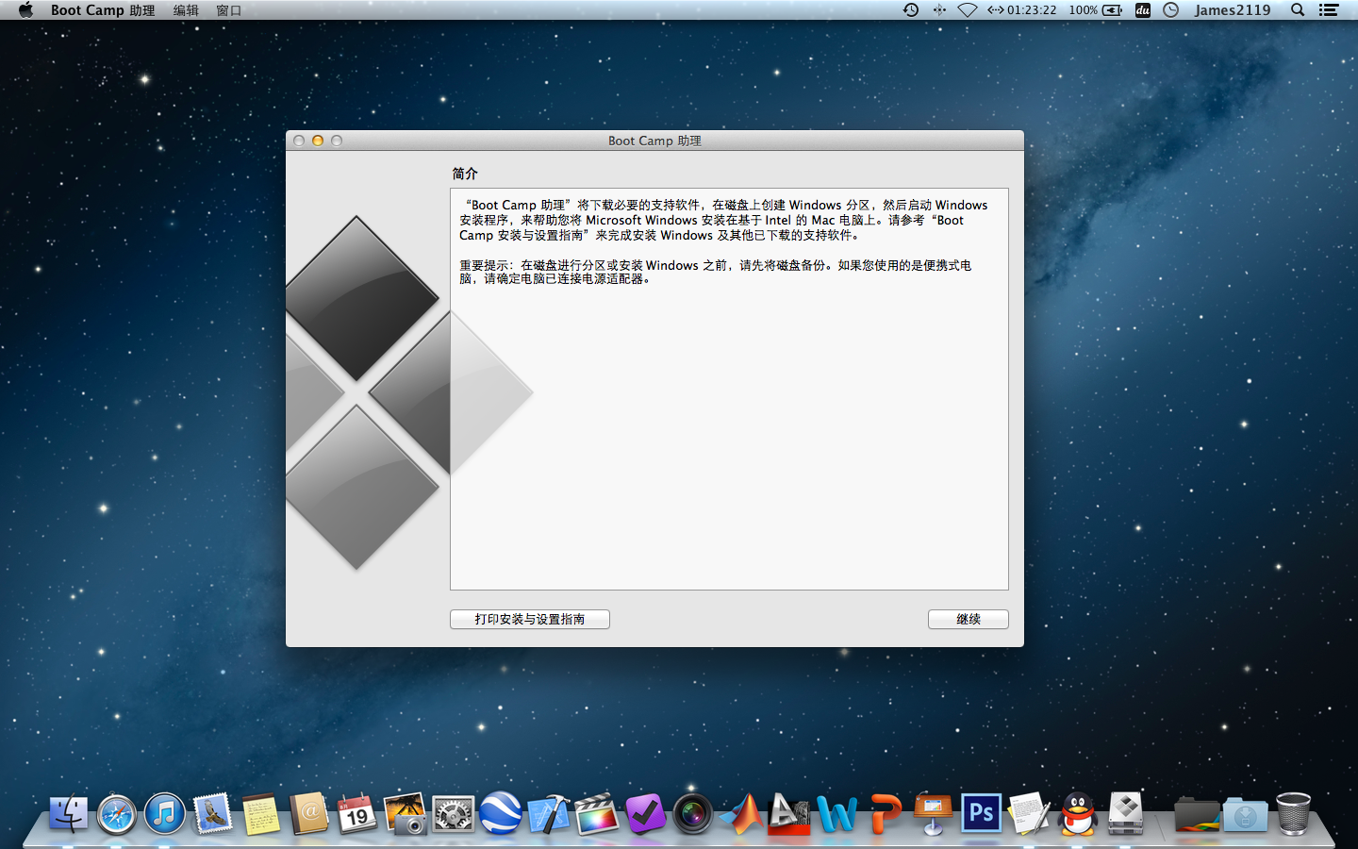
Task: Open battery status showing 100%
Action: (1095, 10)
